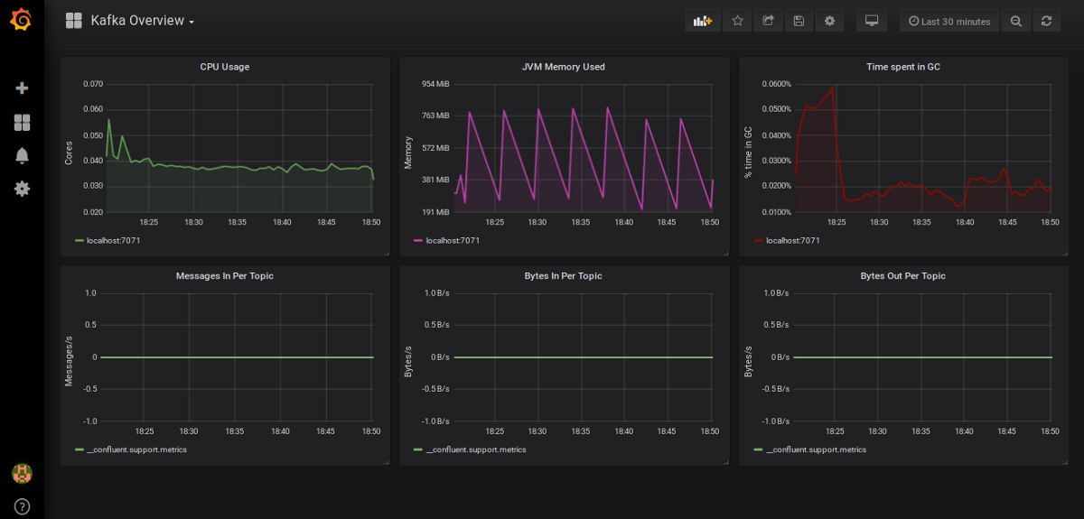The image size is (1084, 519).
Task: Refresh the dashboard with refresh icon
Action: coord(1046,21)
